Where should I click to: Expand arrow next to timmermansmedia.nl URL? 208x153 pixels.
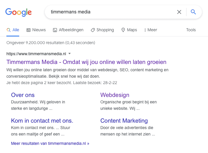[x=70, y=53]
